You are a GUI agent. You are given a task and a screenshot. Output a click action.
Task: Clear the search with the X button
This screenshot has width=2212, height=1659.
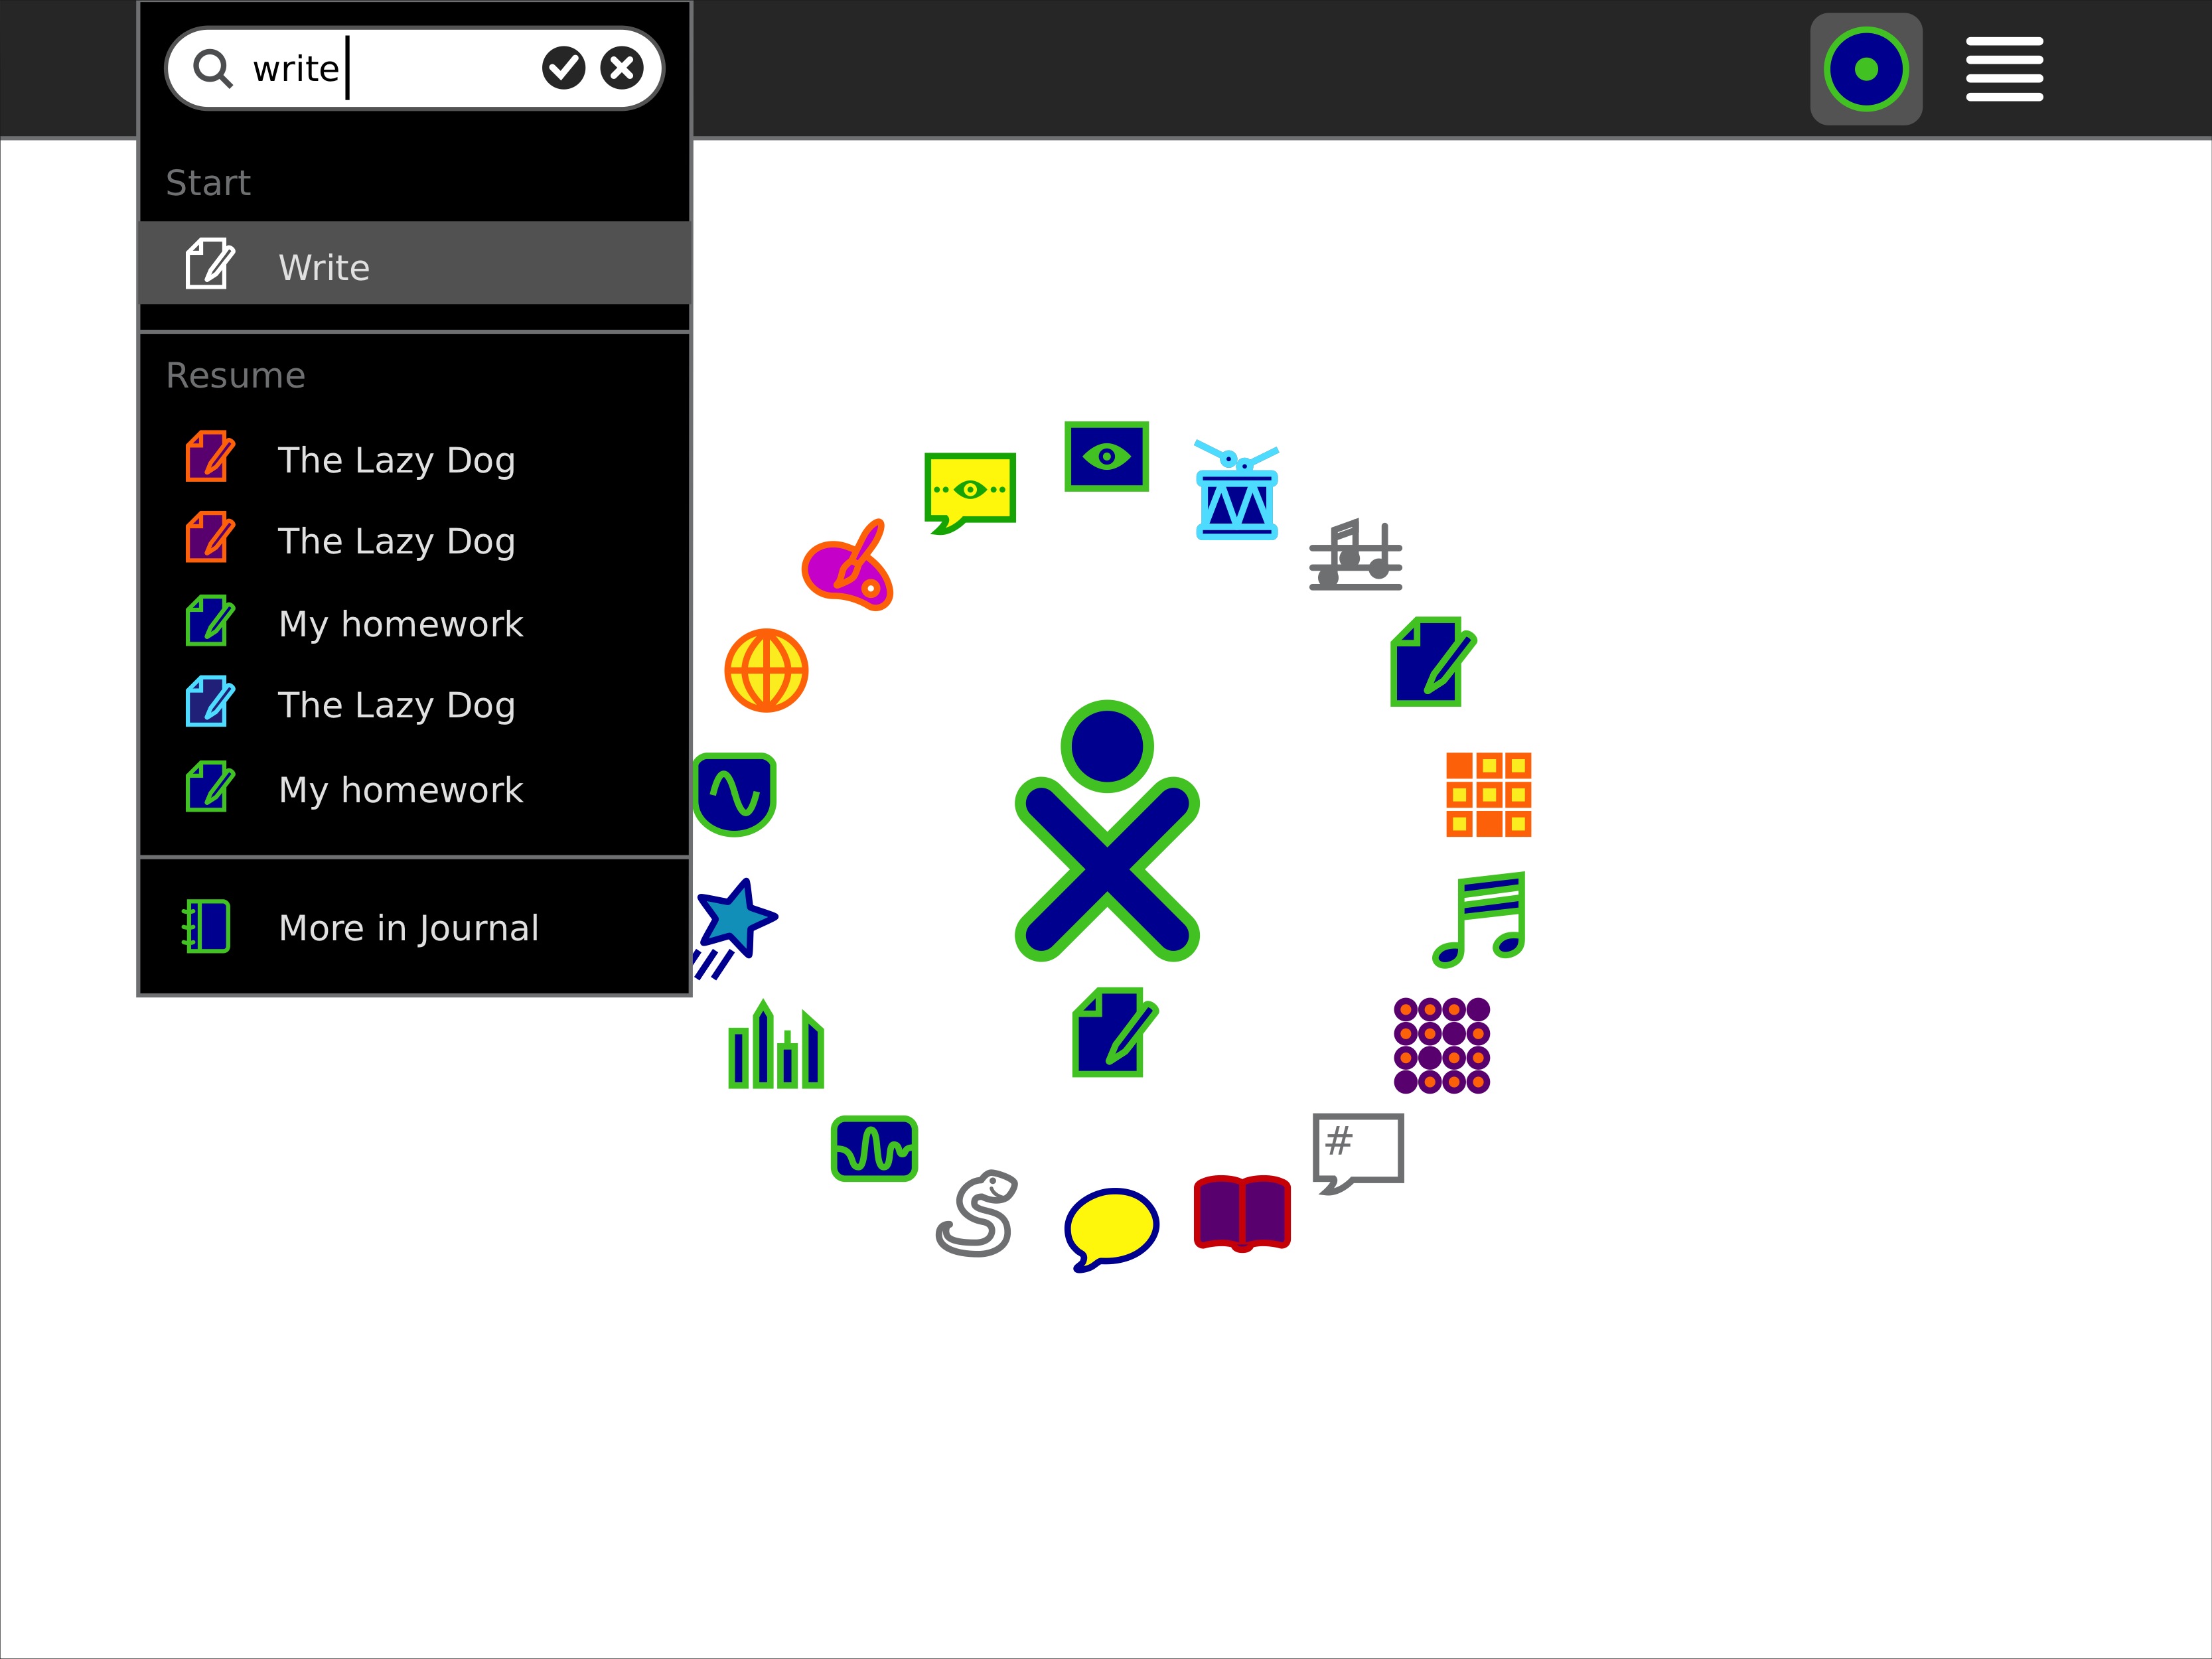pyautogui.click(x=622, y=68)
